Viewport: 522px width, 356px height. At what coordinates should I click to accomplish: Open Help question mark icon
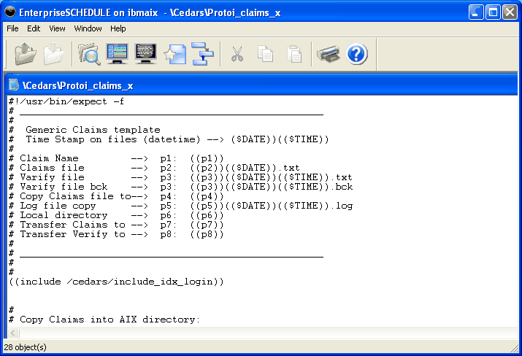[x=356, y=54]
